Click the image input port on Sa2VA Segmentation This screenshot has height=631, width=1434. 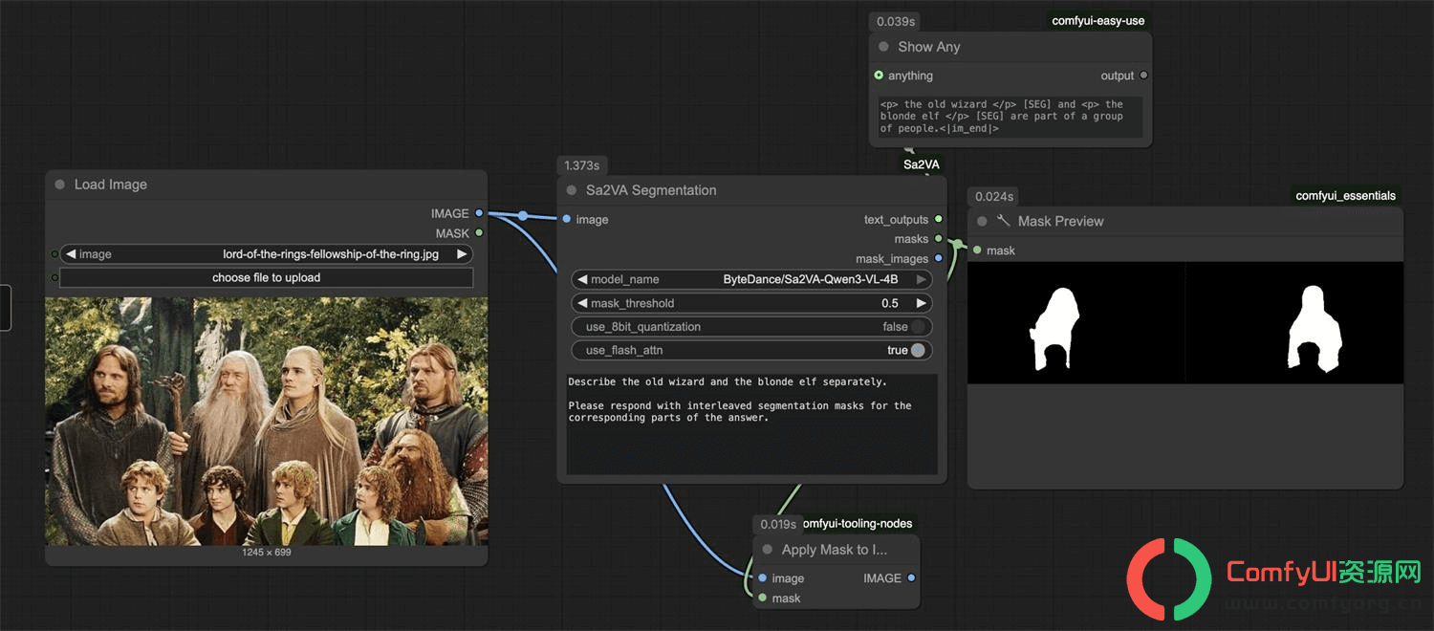[x=567, y=219]
